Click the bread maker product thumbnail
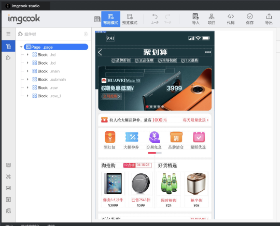 coord(196,184)
